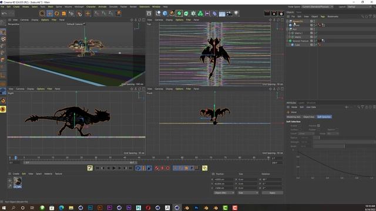Select the material thumbnail in the Material manager
The height and width of the screenshot is (211, 376).
17,181
